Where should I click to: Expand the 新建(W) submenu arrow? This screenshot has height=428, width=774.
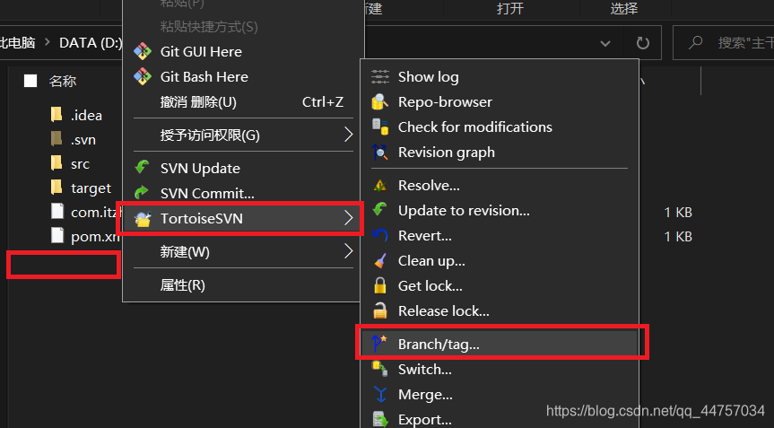pos(348,252)
